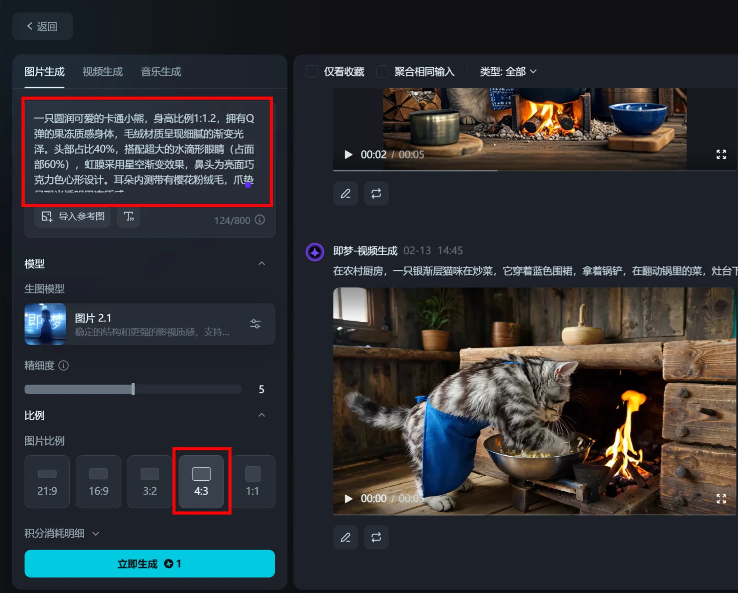Open fullscreen view of the fireplace video
Viewport: 738px width, 593px height.
coord(720,154)
